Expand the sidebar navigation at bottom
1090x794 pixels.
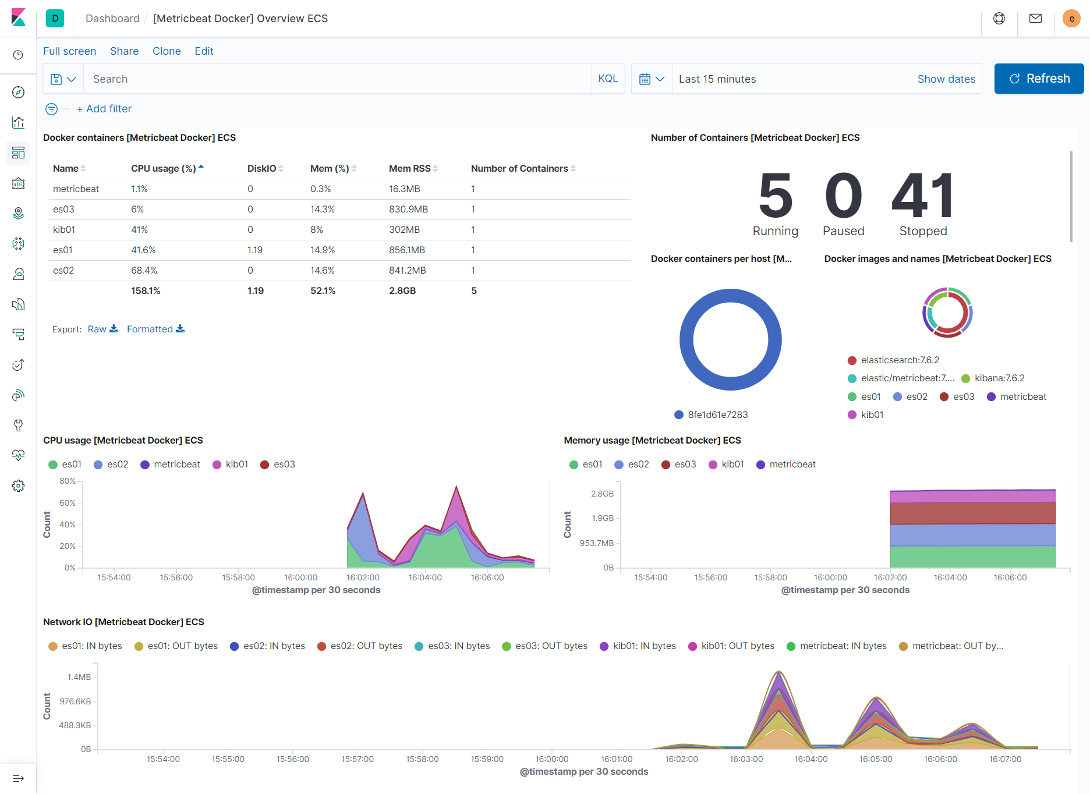point(18,778)
